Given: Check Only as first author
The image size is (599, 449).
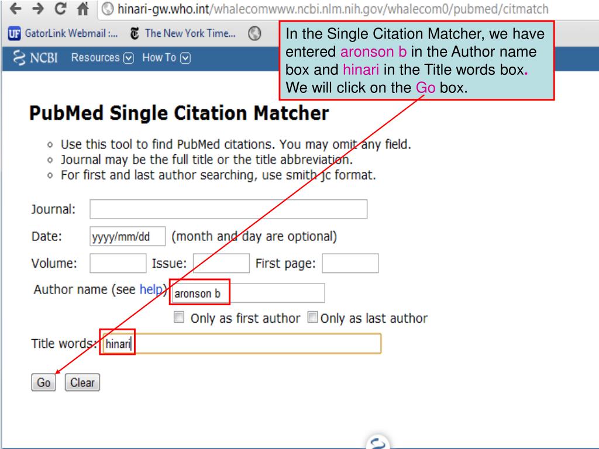Looking at the screenshot, I should pyautogui.click(x=179, y=317).
